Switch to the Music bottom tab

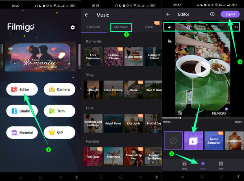coord(203,166)
